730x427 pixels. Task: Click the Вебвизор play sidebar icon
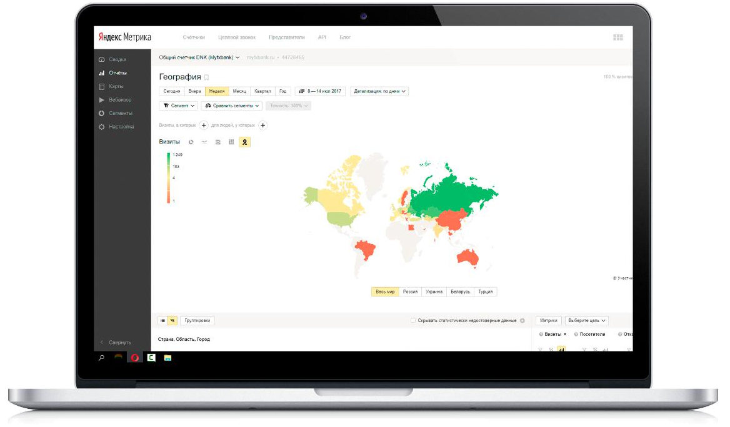(101, 100)
